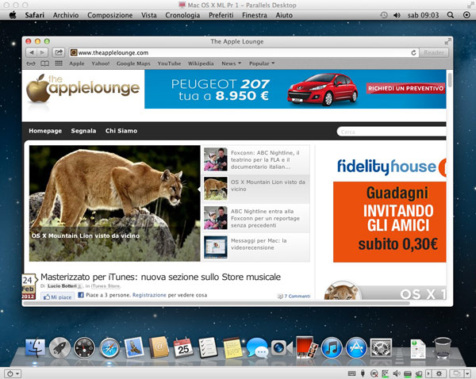Open the YouTube bookmark
Viewport: 476px width, 379px height.
pos(169,63)
